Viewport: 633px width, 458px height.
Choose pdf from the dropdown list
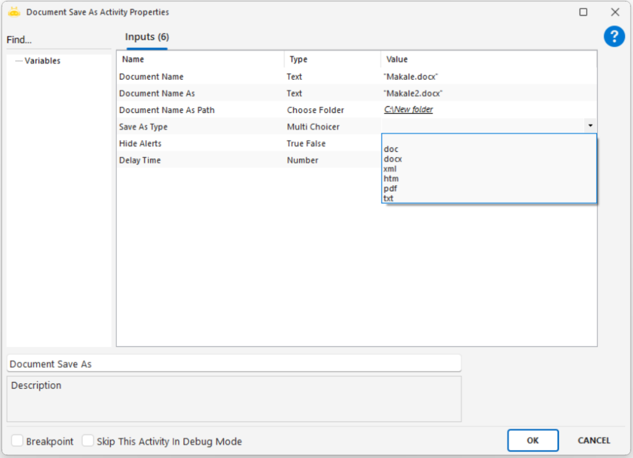coord(390,188)
